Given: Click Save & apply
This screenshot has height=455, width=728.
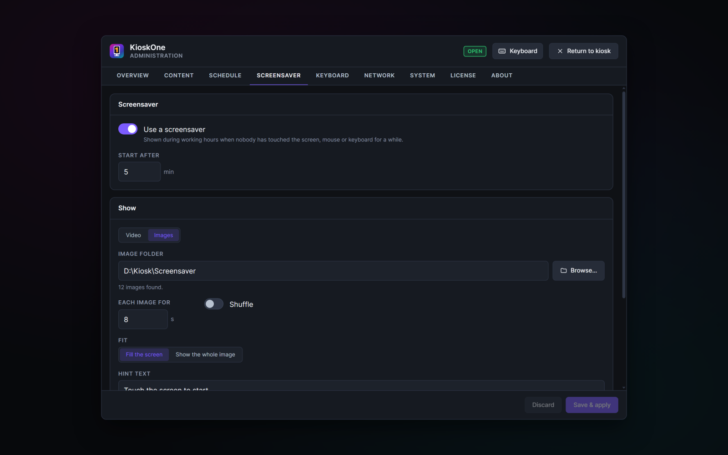Looking at the screenshot, I should [592, 405].
